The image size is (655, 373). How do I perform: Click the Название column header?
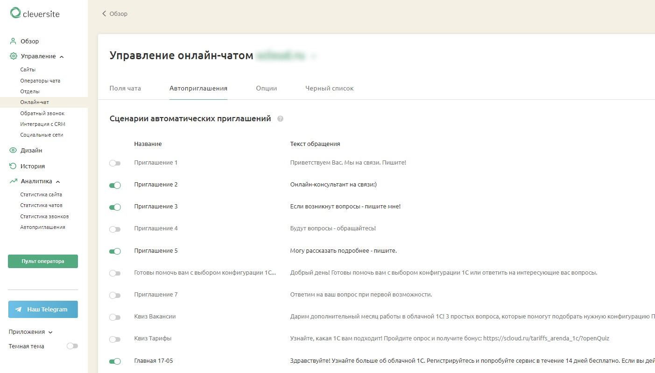tap(148, 144)
